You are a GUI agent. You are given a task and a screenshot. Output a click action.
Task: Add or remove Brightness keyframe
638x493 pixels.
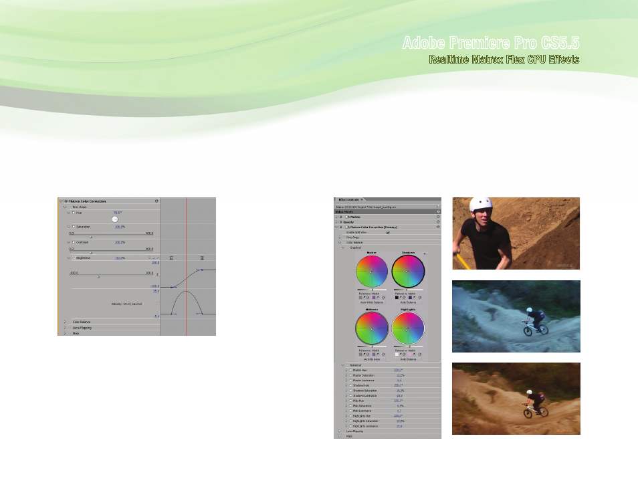[153, 258]
